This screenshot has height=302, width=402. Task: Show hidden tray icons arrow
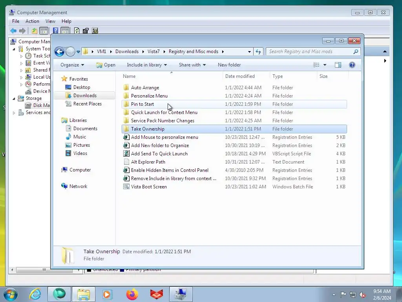[x=334, y=295]
